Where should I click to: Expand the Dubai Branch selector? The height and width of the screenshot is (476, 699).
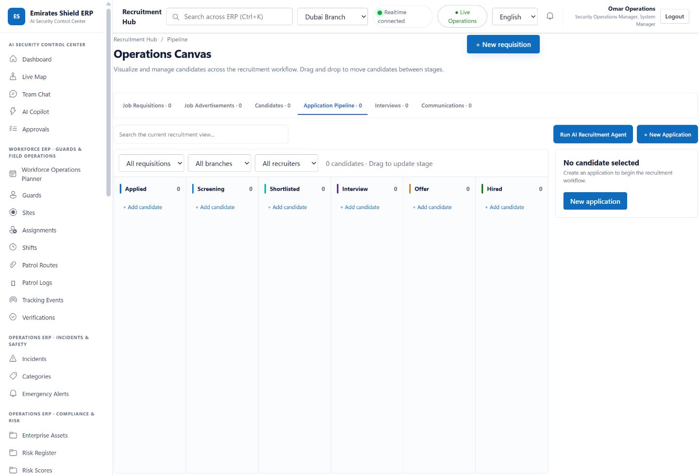[x=333, y=16]
